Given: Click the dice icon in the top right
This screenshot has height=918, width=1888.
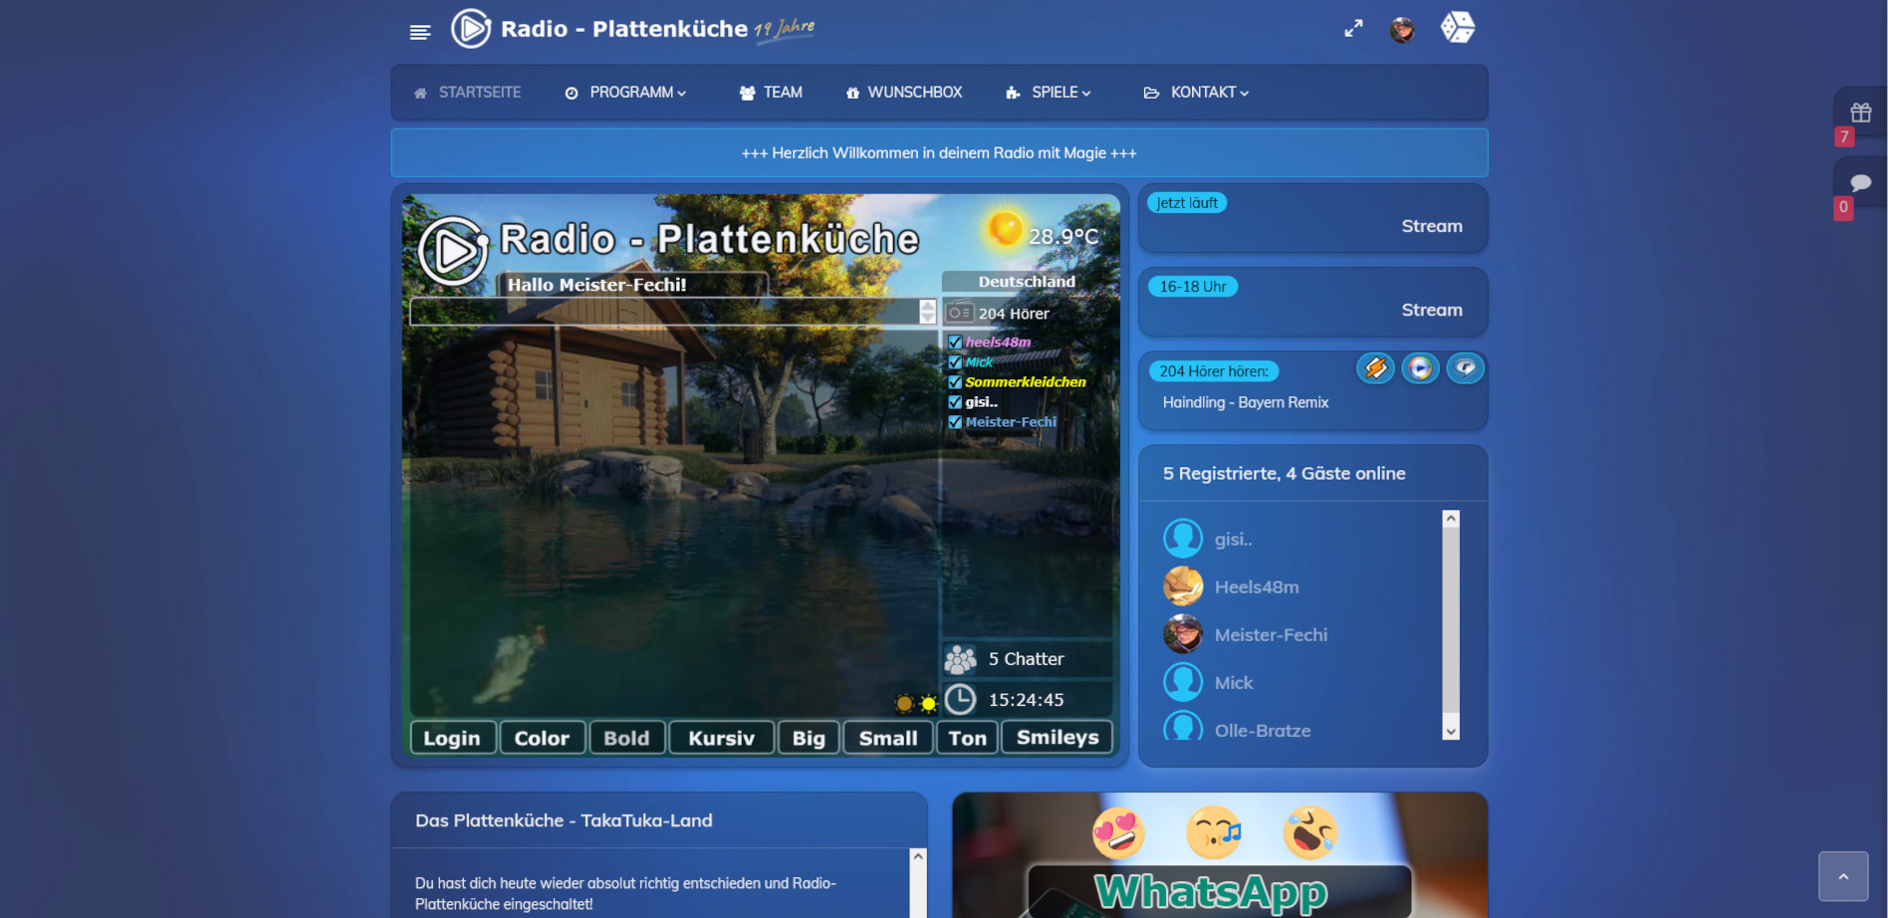Looking at the screenshot, I should 1458,27.
